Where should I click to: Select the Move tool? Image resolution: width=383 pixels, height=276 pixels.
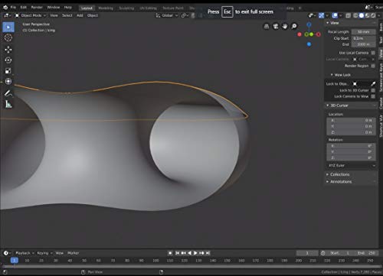pos(8,49)
